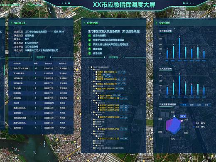This screenshot has height=162, width=216.
Task: Switch to the 组织架构 section tab
Action: tap(114, 57)
